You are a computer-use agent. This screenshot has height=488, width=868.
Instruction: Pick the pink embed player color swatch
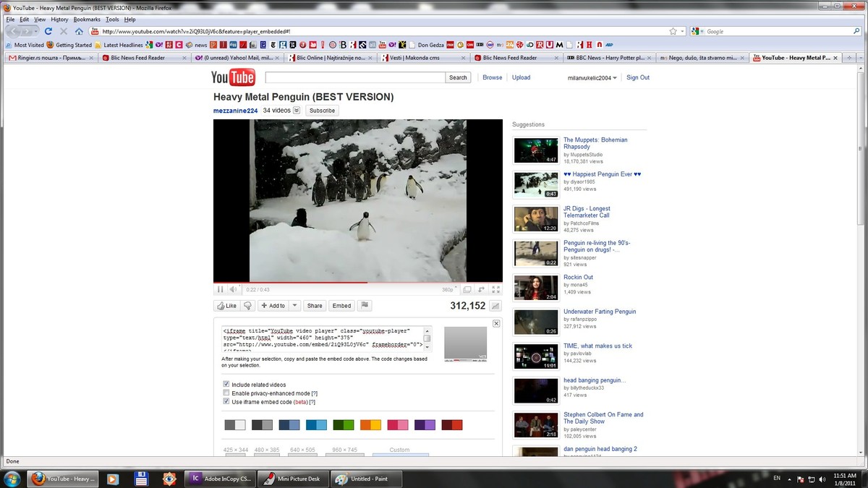(397, 424)
